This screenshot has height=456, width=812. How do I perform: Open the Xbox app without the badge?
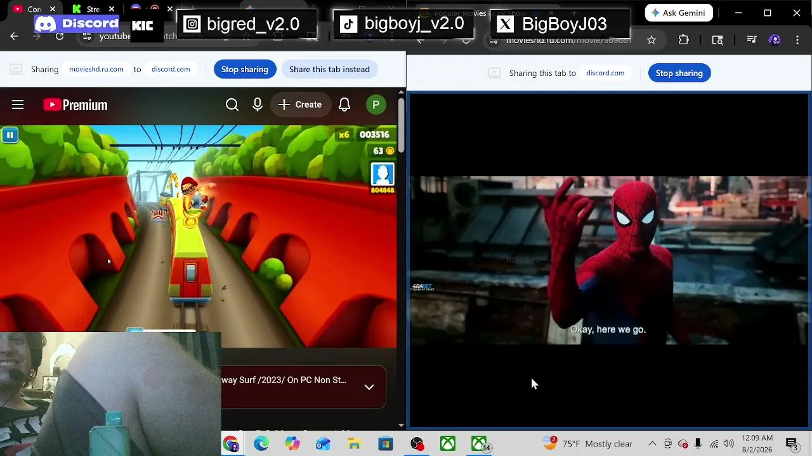coord(448,444)
